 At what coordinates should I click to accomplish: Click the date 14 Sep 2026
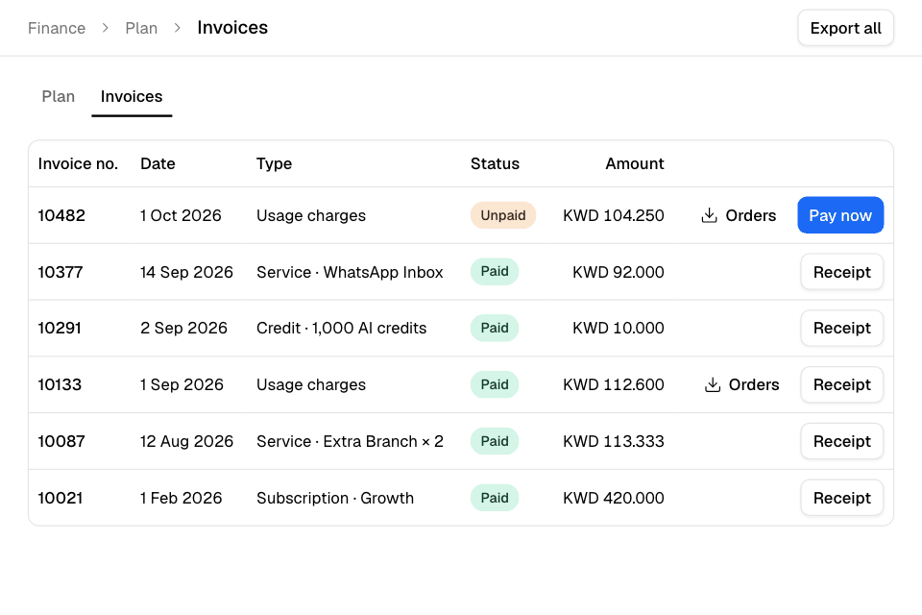click(x=186, y=272)
